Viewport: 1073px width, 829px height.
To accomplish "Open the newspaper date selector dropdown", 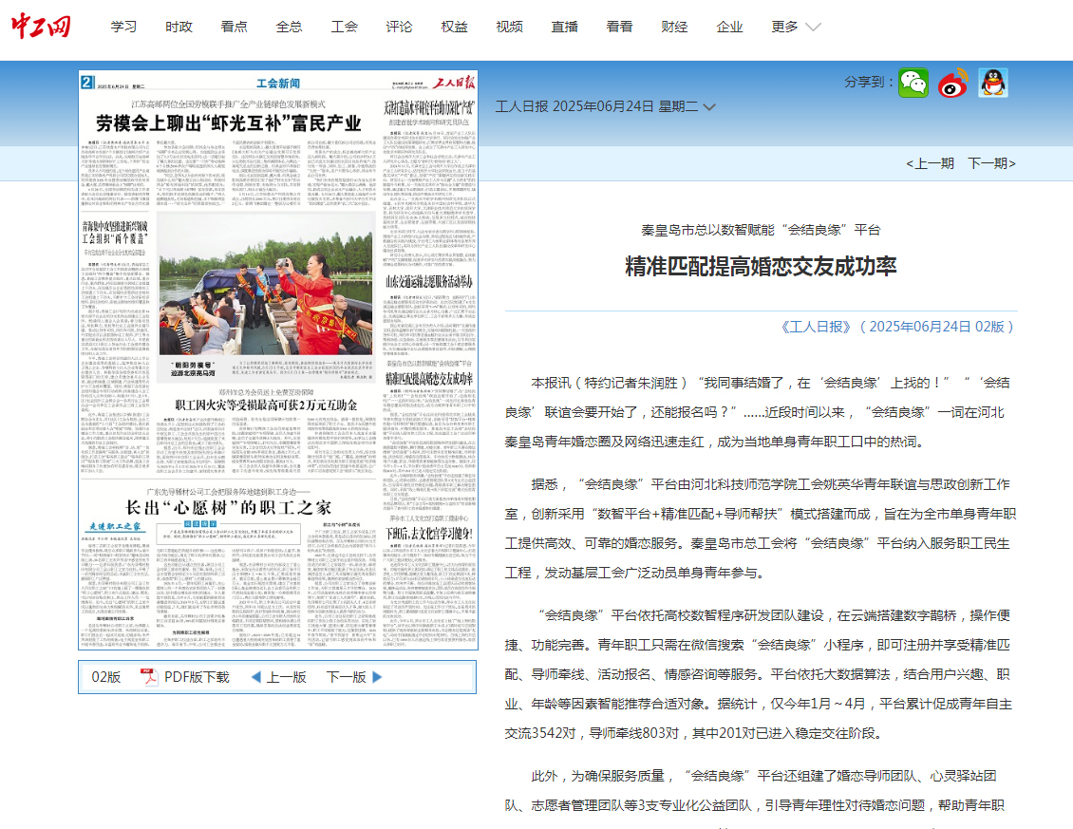I will click(708, 107).
